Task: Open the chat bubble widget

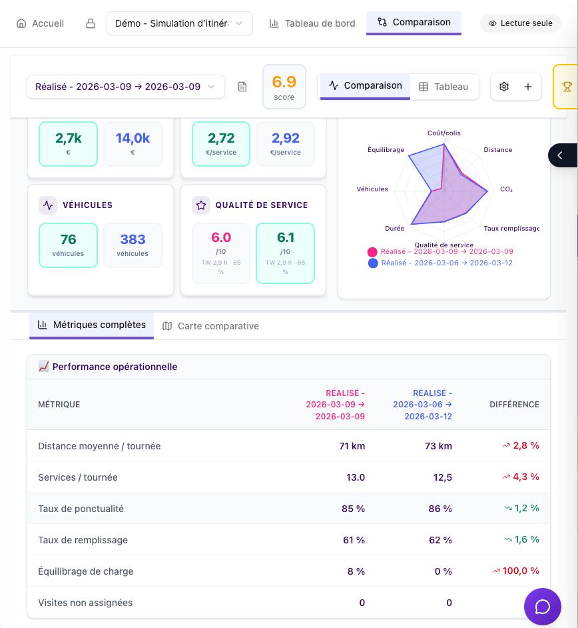Action: [542, 607]
